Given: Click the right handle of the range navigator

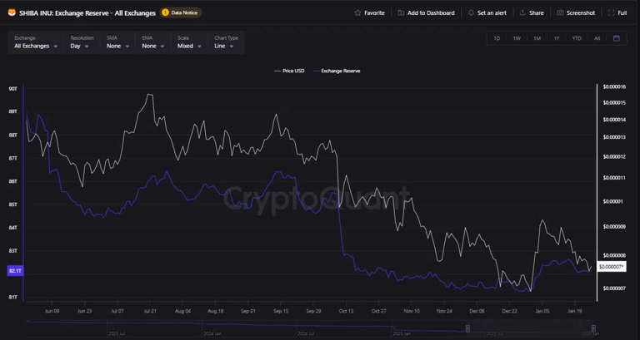Looking at the screenshot, I should (593, 328).
